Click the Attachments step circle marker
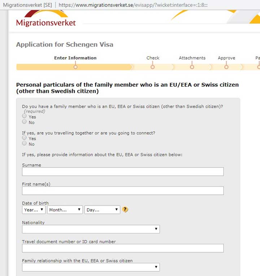 [x=192, y=67]
